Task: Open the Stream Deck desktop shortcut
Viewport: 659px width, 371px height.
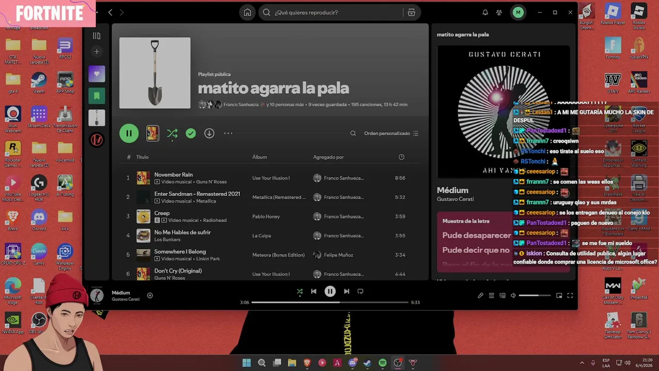Action: click(x=39, y=117)
